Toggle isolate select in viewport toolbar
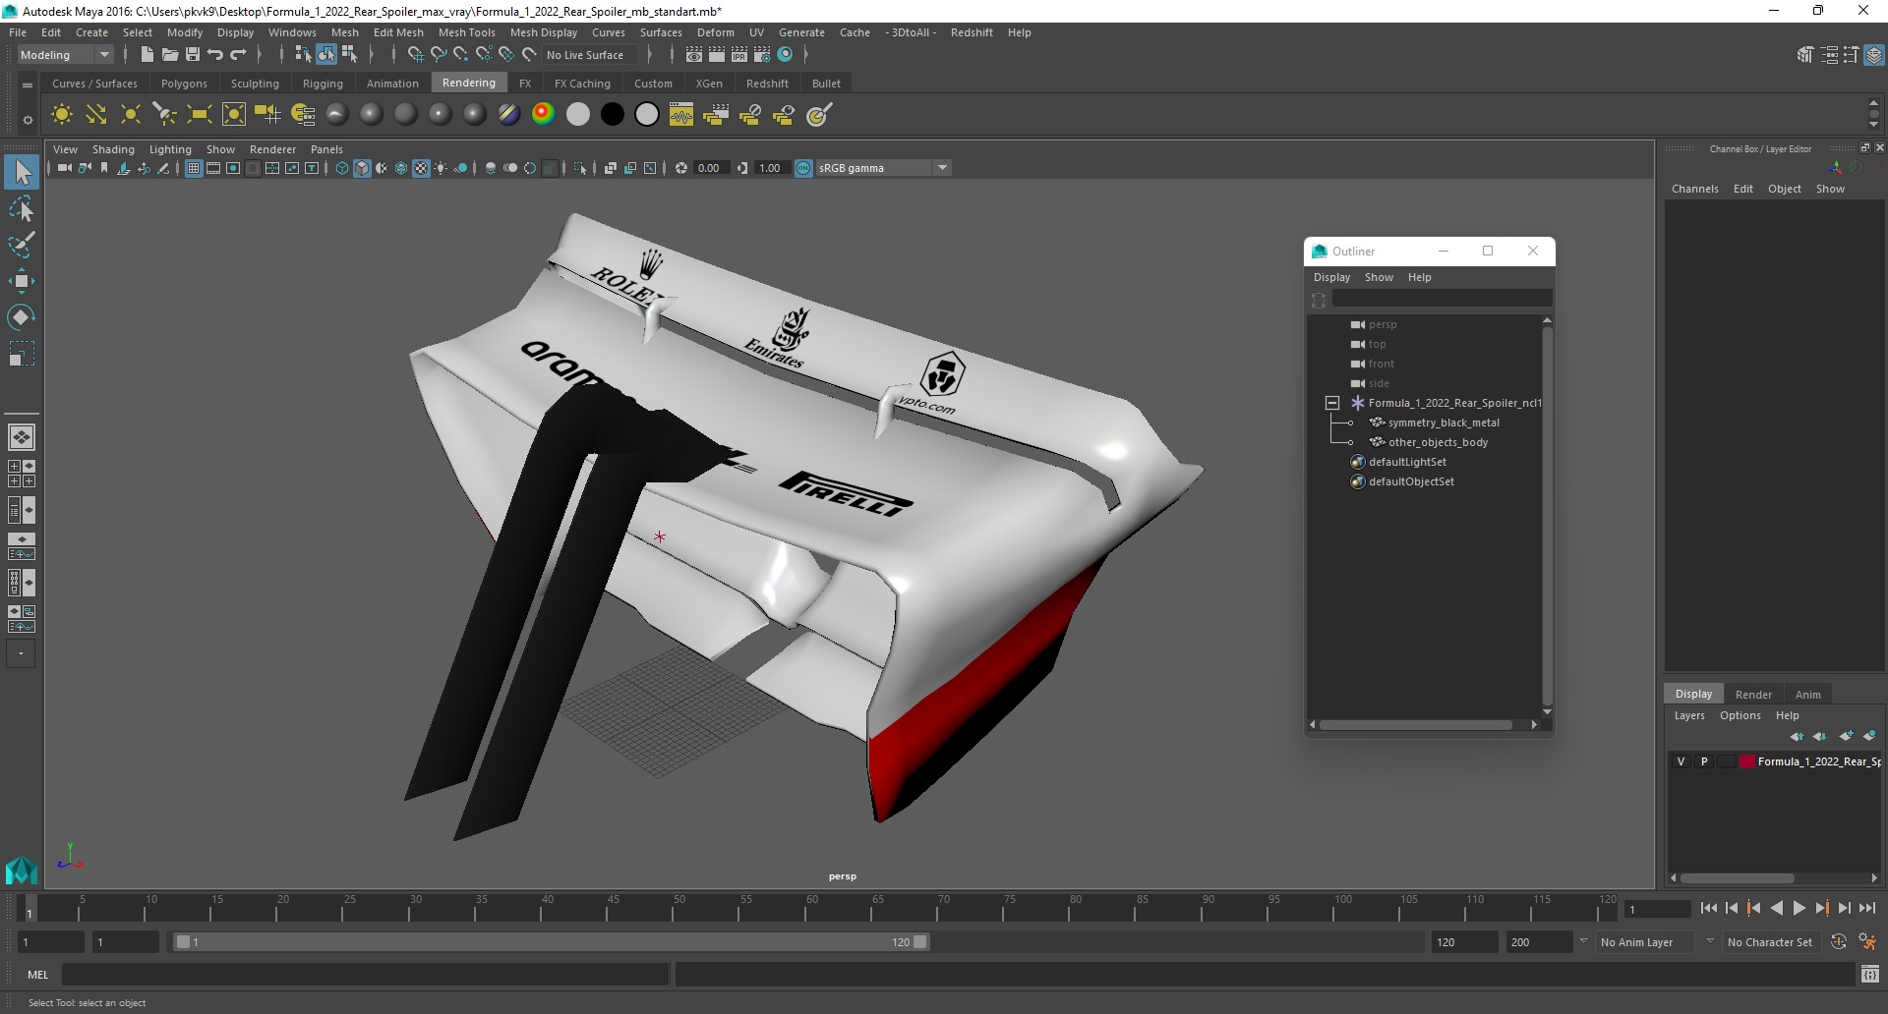Viewport: 1888px width, 1014px height. click(x=581, y=168)
